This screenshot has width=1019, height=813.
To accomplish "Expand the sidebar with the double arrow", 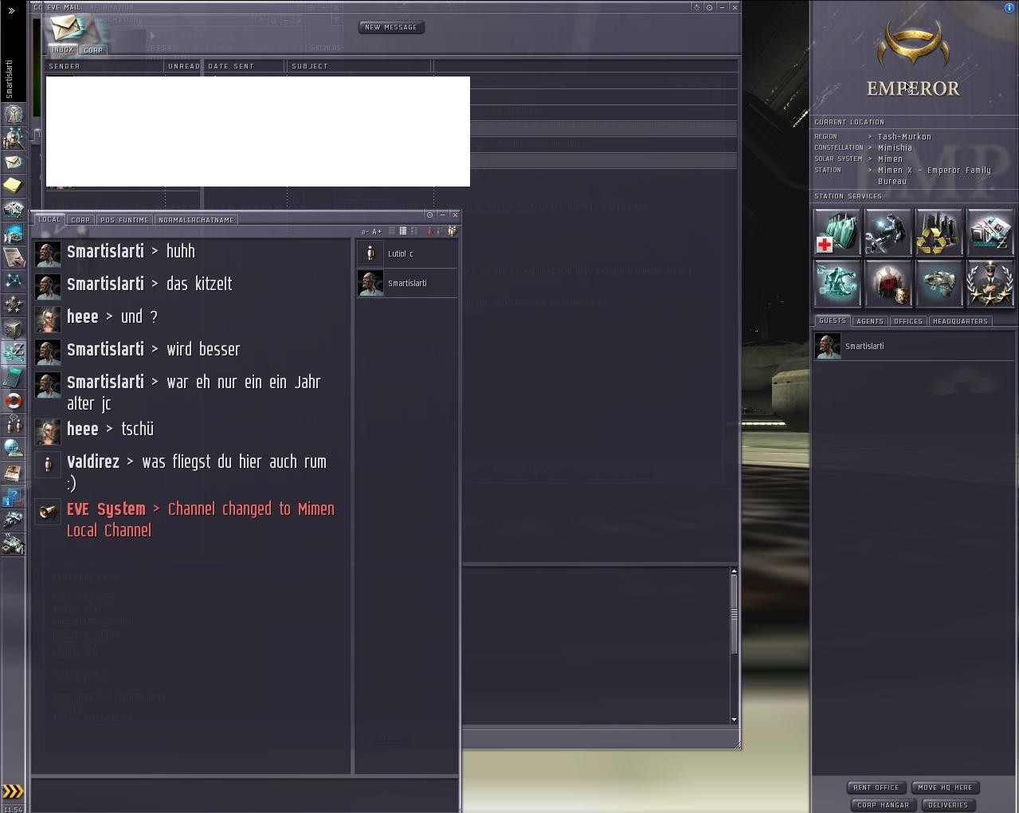I will point(11,10).
